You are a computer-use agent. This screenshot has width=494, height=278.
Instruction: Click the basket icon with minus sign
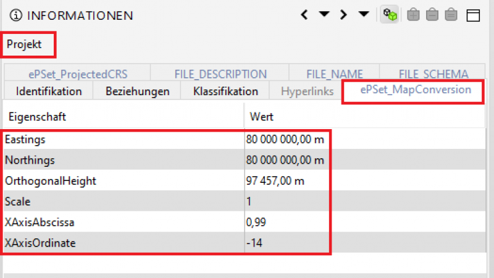pos(432,15)
